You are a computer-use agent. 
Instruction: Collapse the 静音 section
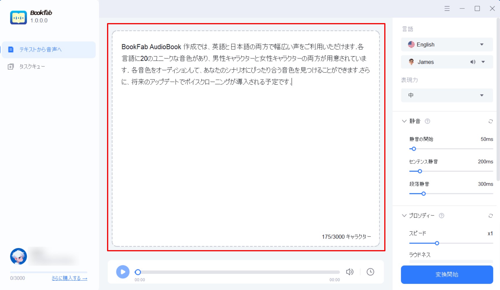pos(404,121)
